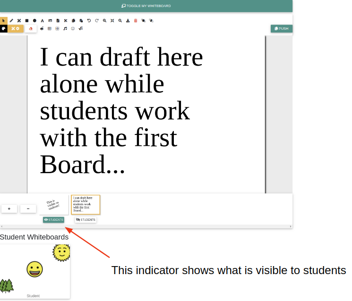
Task: Click the music note icon
Action: [65, 29]
